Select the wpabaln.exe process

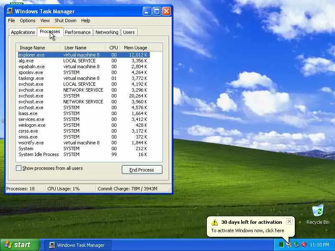click(x=84, y=67)
